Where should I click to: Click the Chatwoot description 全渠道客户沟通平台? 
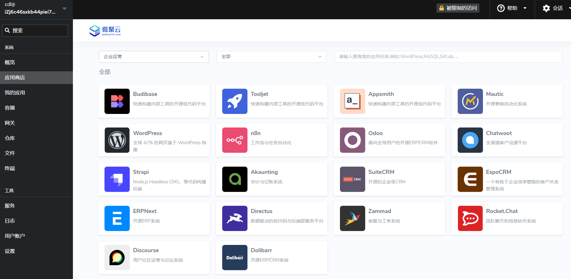click(x=506, y=143)
